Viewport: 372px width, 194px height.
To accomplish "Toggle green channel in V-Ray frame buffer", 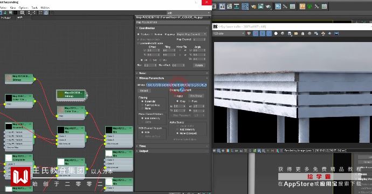I will tap(262, 33).
